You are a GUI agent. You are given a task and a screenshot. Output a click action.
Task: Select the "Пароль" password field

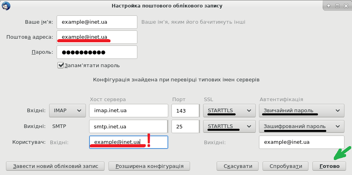coord(97,52)
